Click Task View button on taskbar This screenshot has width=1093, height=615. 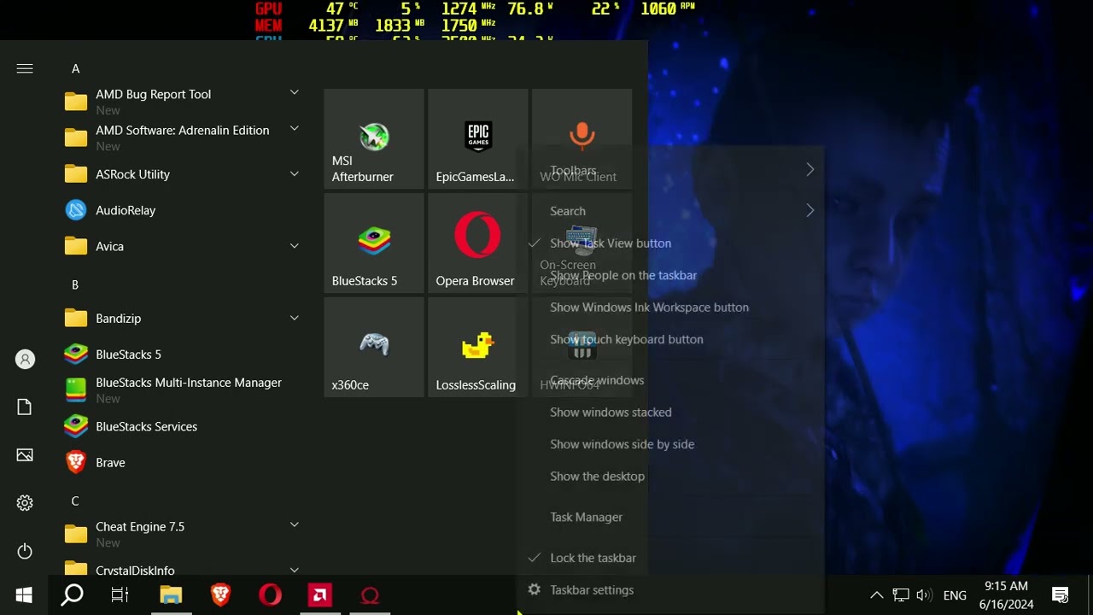click(x=120, y=595)
